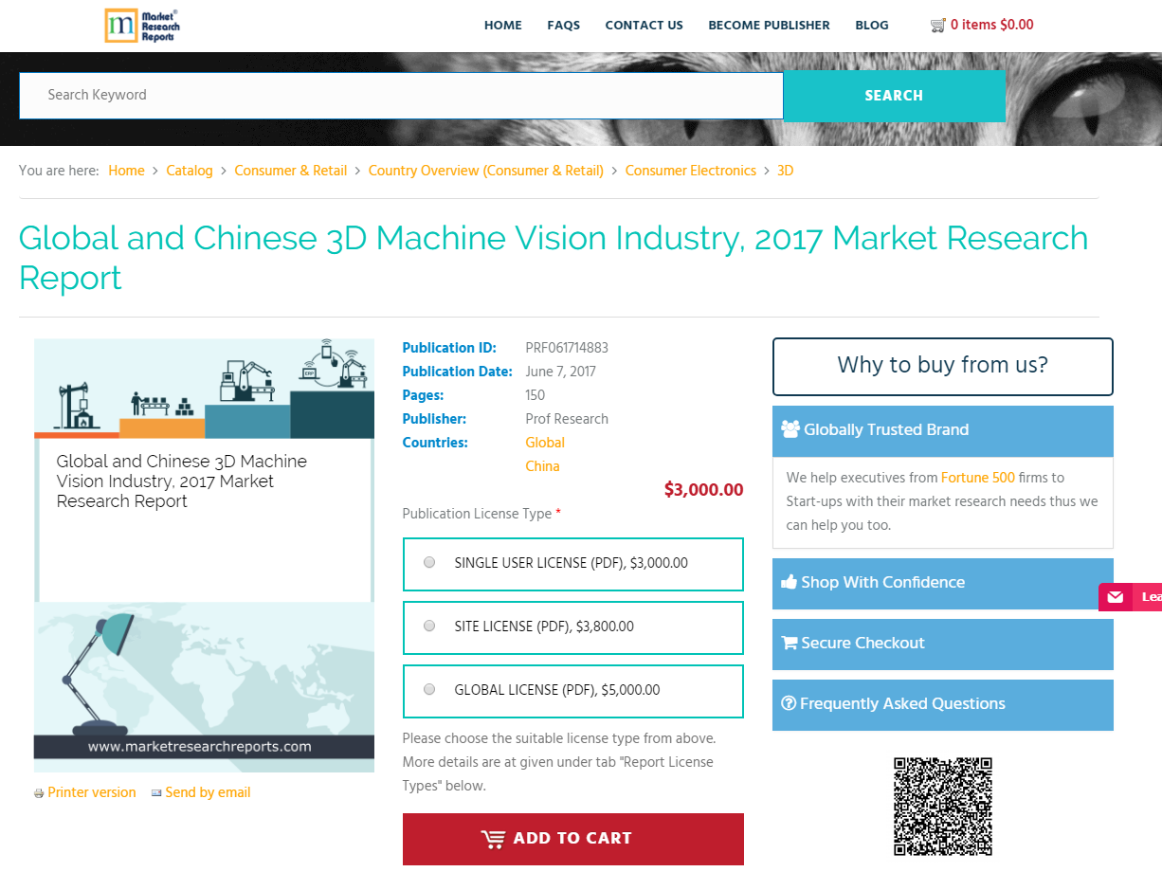Click the Why to buy from us? box
The height and width of the screenshot is (890, 1162).
[x=943, y=367]
